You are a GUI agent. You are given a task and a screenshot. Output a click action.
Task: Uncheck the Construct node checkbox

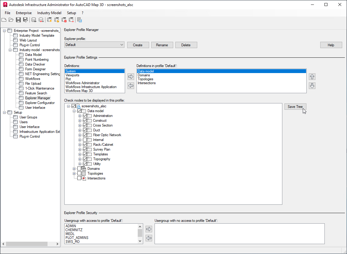[x=85, y=121]
